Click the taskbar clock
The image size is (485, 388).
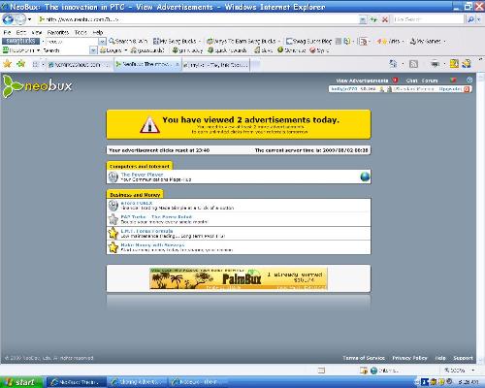pyautogui.click(x=468, y=382)
